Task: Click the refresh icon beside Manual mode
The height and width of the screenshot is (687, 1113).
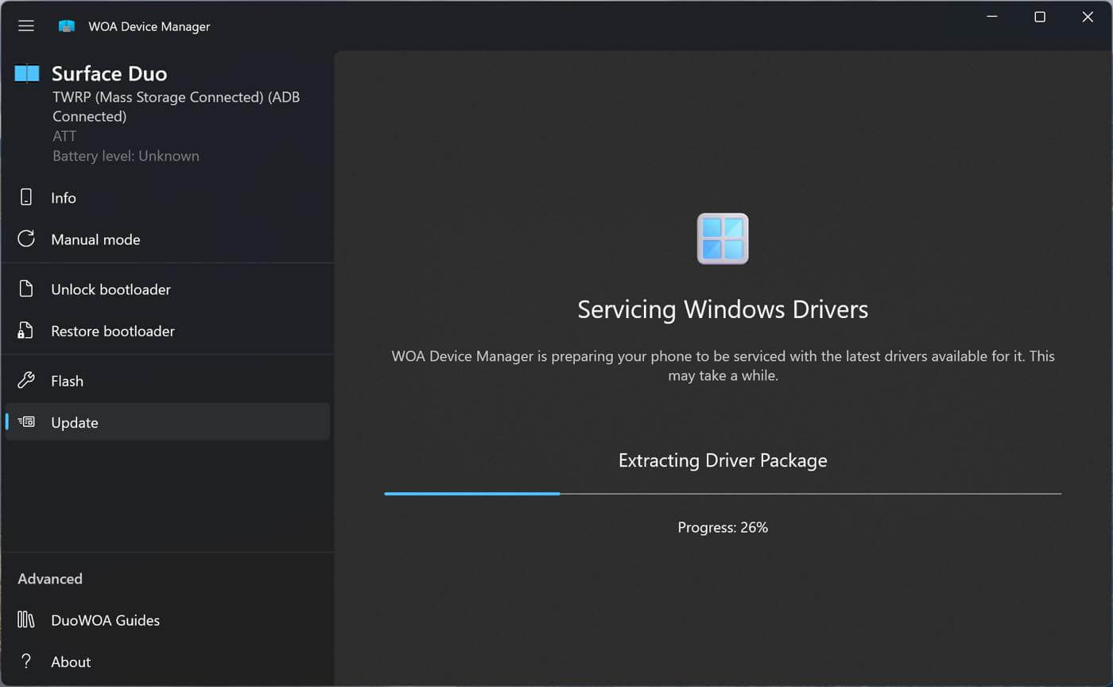Action: 26,239
